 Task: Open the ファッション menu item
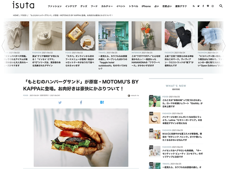pyautogui.click(x=55, y=6)
